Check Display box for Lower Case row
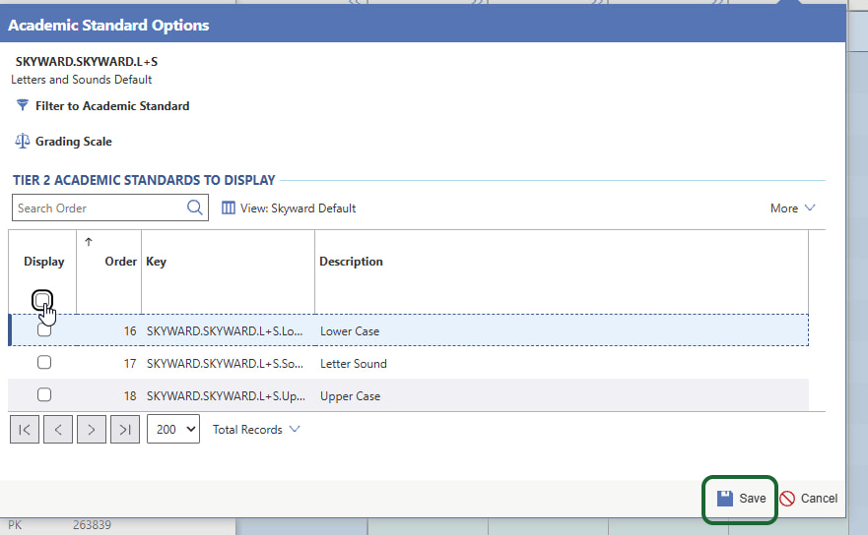This screenshot has width=868, height=535. click(44, 330)
